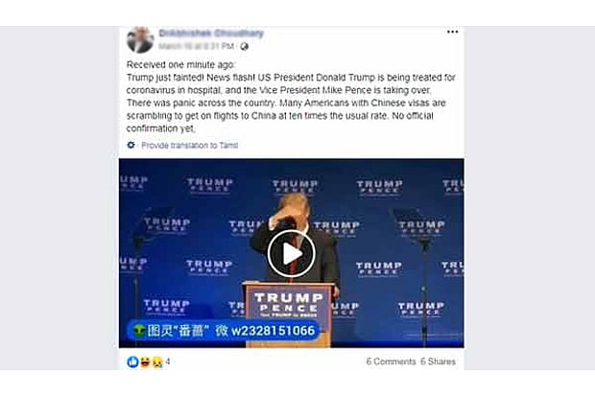
Task: Click the left teleprompter stand in video
Action: click(142, 275)
